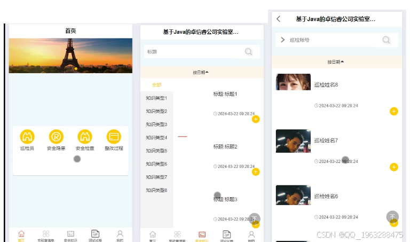The image size is (411, 242).
Task: Click the 巡检姓名8 name text
Action: [326, 85]
